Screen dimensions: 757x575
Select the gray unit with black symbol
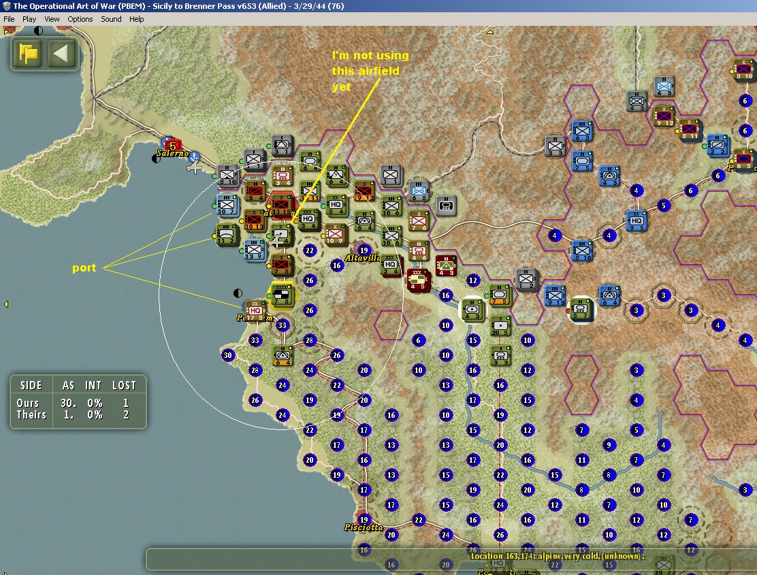(447, 206)
